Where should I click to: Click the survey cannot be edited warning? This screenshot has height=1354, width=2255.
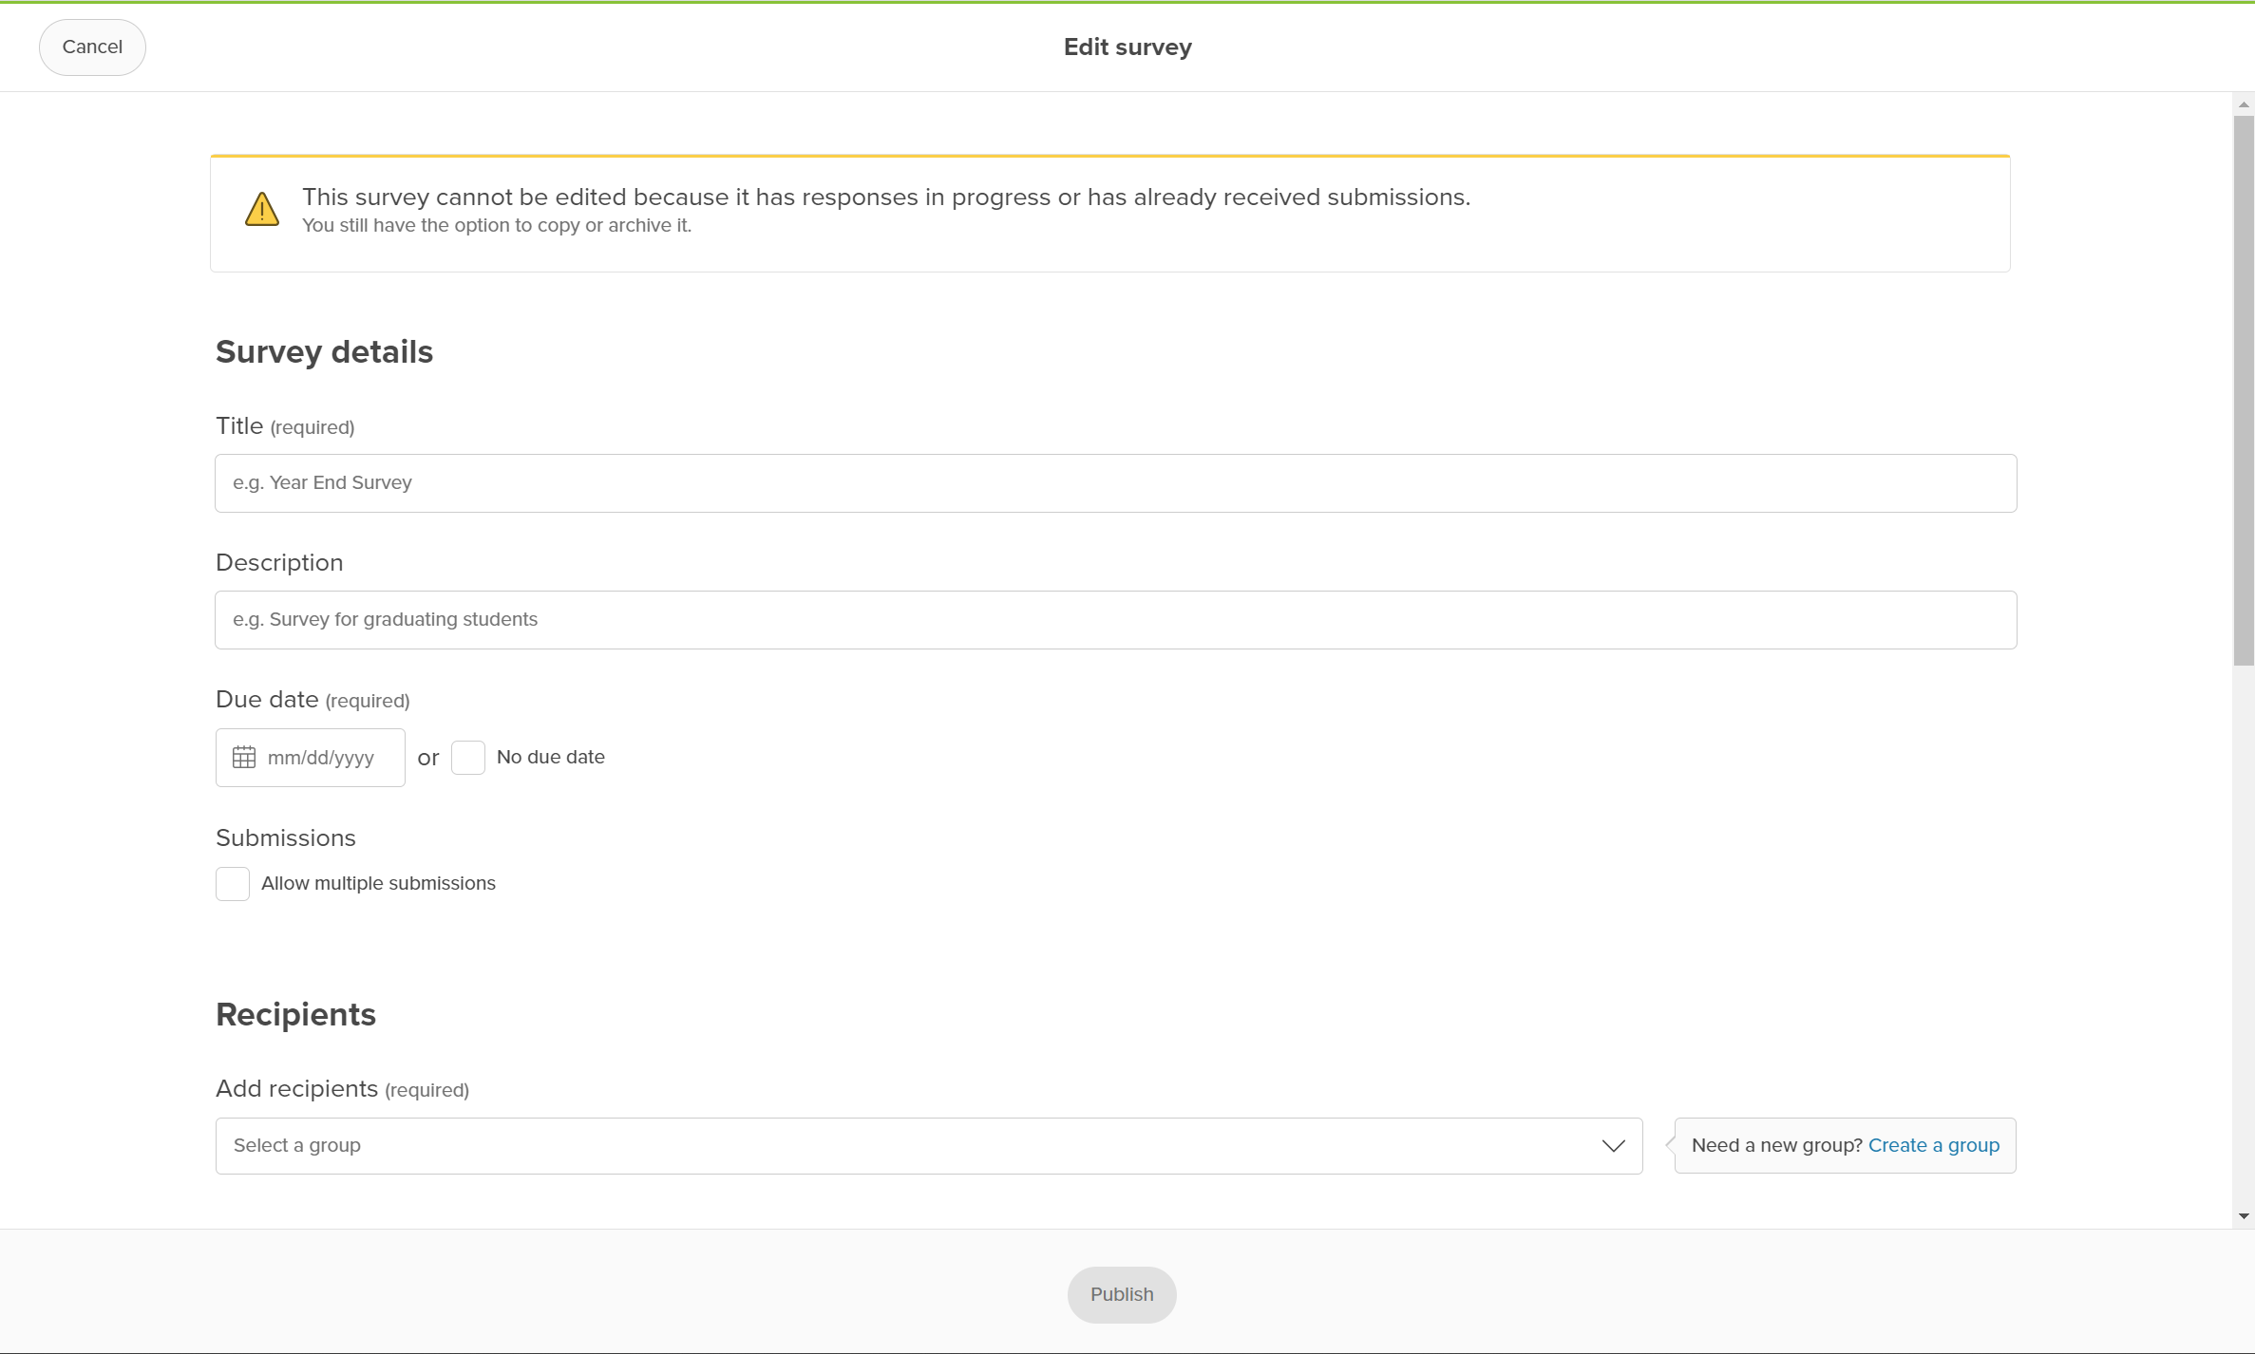coord(885,197)
